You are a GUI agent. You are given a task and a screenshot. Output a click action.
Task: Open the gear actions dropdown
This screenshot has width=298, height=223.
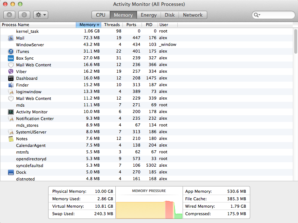(41, 15)
